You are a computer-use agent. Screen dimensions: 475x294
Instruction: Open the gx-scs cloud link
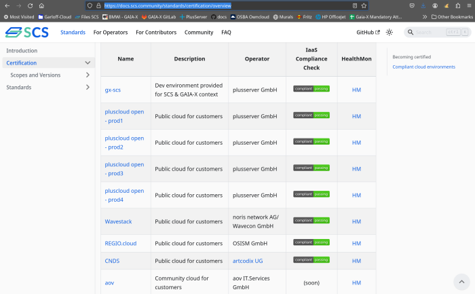tap(113, 90)
